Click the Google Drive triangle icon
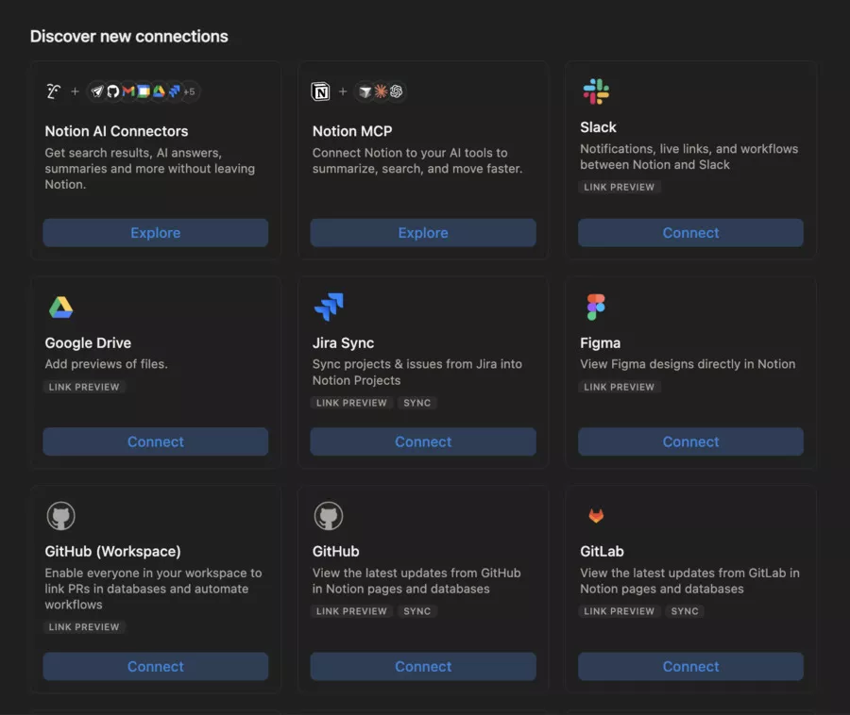Viewport: 850px width, 715px height. pyautogui.click(x=60, y=306)
